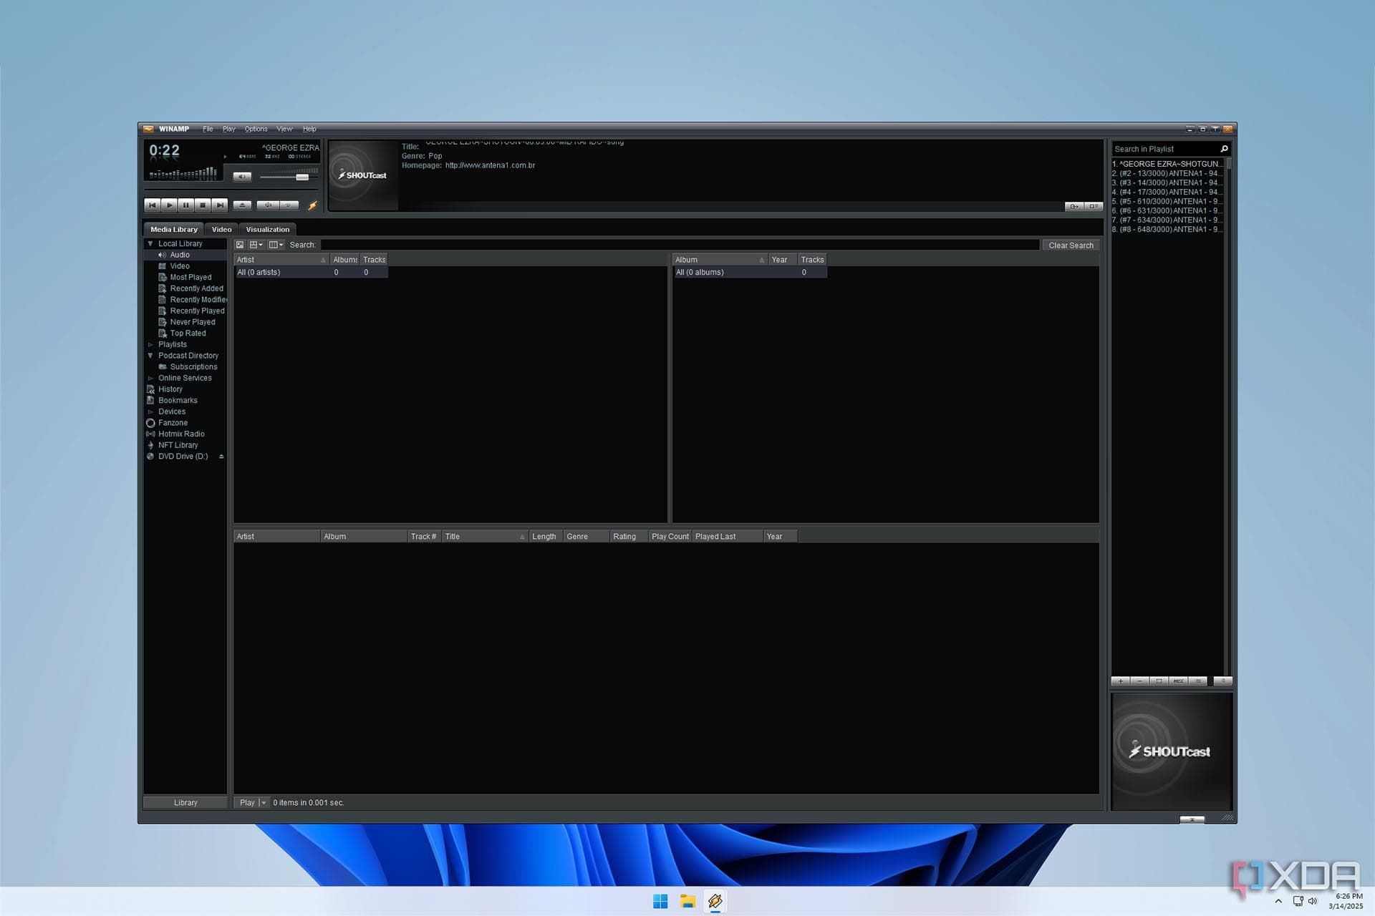Open History in the library tree

170,389
